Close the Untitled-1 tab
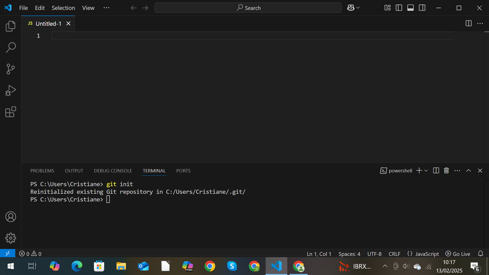The height and width of the screenshot is (275, 489). 68,23
